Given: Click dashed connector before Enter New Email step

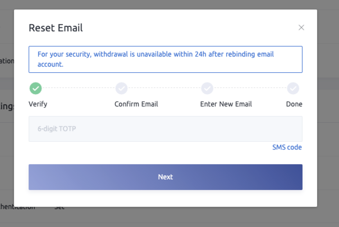Looking at the screenshot, I should 164,88.
